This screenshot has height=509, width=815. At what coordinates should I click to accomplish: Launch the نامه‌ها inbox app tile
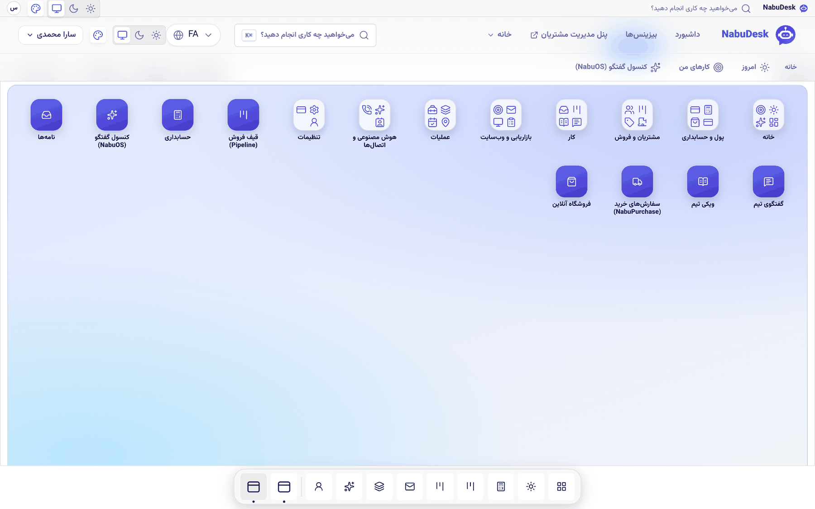coord(46,115)
